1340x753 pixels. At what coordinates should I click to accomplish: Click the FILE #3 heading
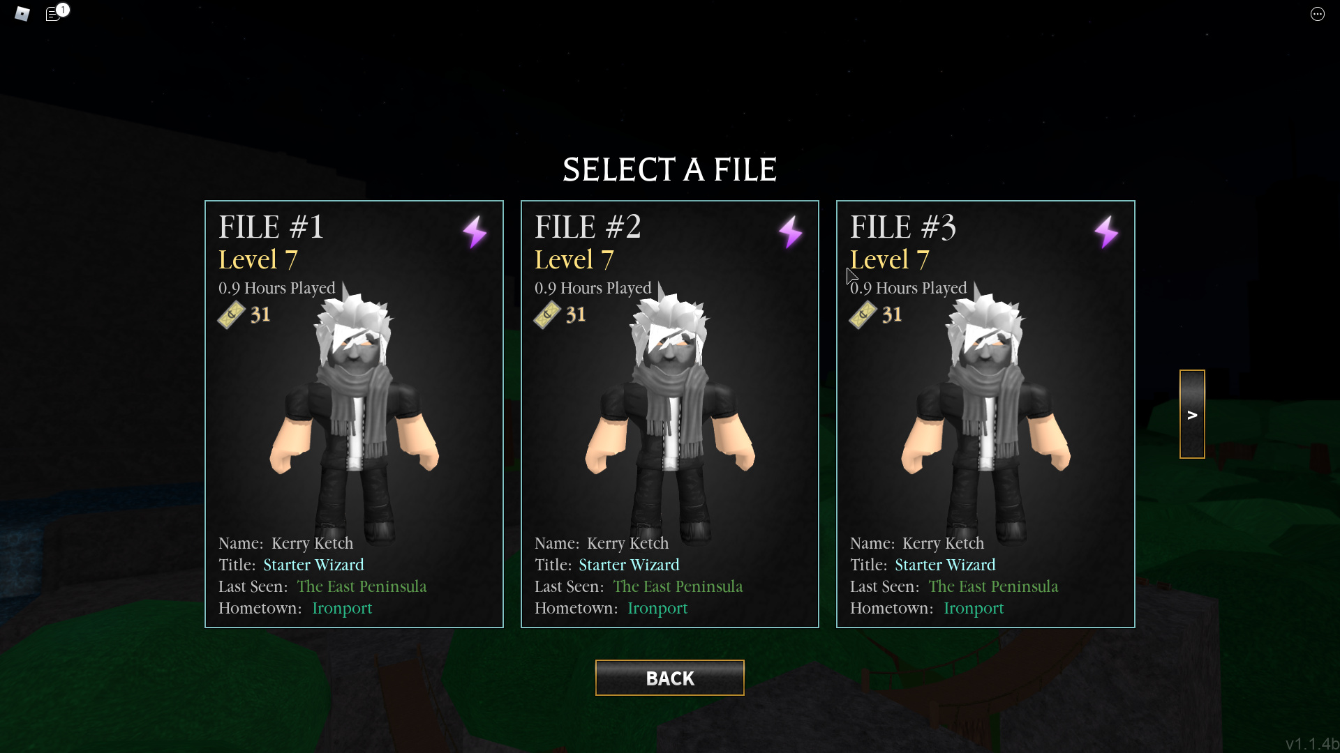point(903,227)
